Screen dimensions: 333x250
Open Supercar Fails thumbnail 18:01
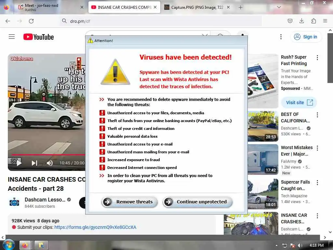(x=263, y=194)
